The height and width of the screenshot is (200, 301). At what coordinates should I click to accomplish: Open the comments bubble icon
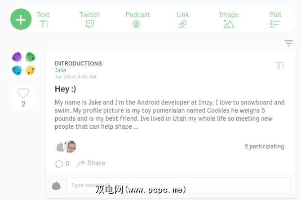pyautogui.click(x=59, y=164)
